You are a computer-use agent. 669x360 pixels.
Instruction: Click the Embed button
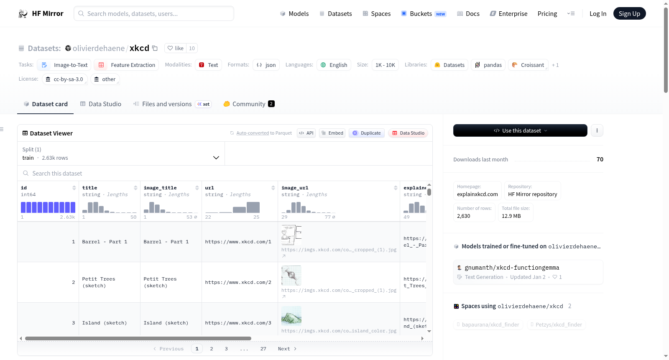(332, 133)
